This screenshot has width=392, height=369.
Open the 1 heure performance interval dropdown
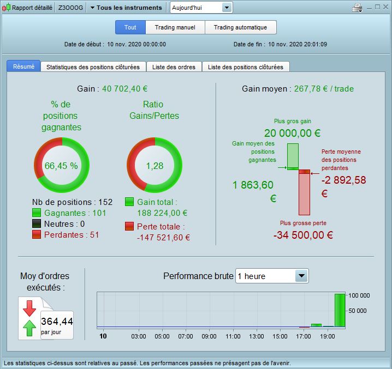pos(272,276)
